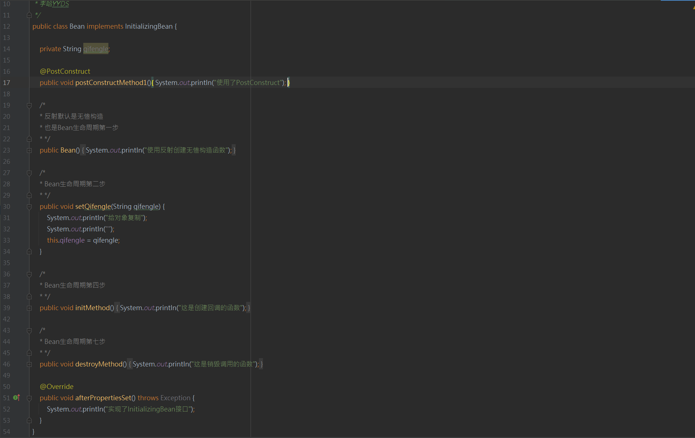This screenshot has height=438, width=695.
Task: Click fold end marker on line 29
Action: point(29,195)
